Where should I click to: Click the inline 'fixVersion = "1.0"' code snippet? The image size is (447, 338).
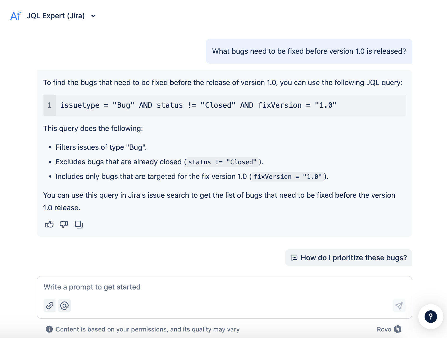288,177
